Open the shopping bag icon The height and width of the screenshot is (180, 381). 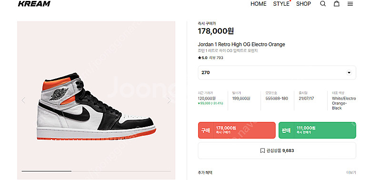tap(336, 4)
